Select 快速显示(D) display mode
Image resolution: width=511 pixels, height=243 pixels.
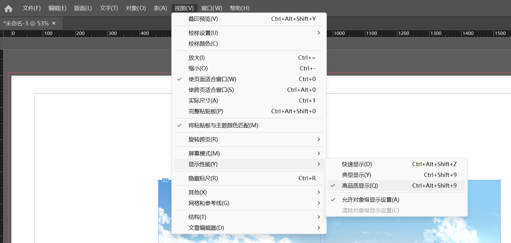[x=357, y=164]
